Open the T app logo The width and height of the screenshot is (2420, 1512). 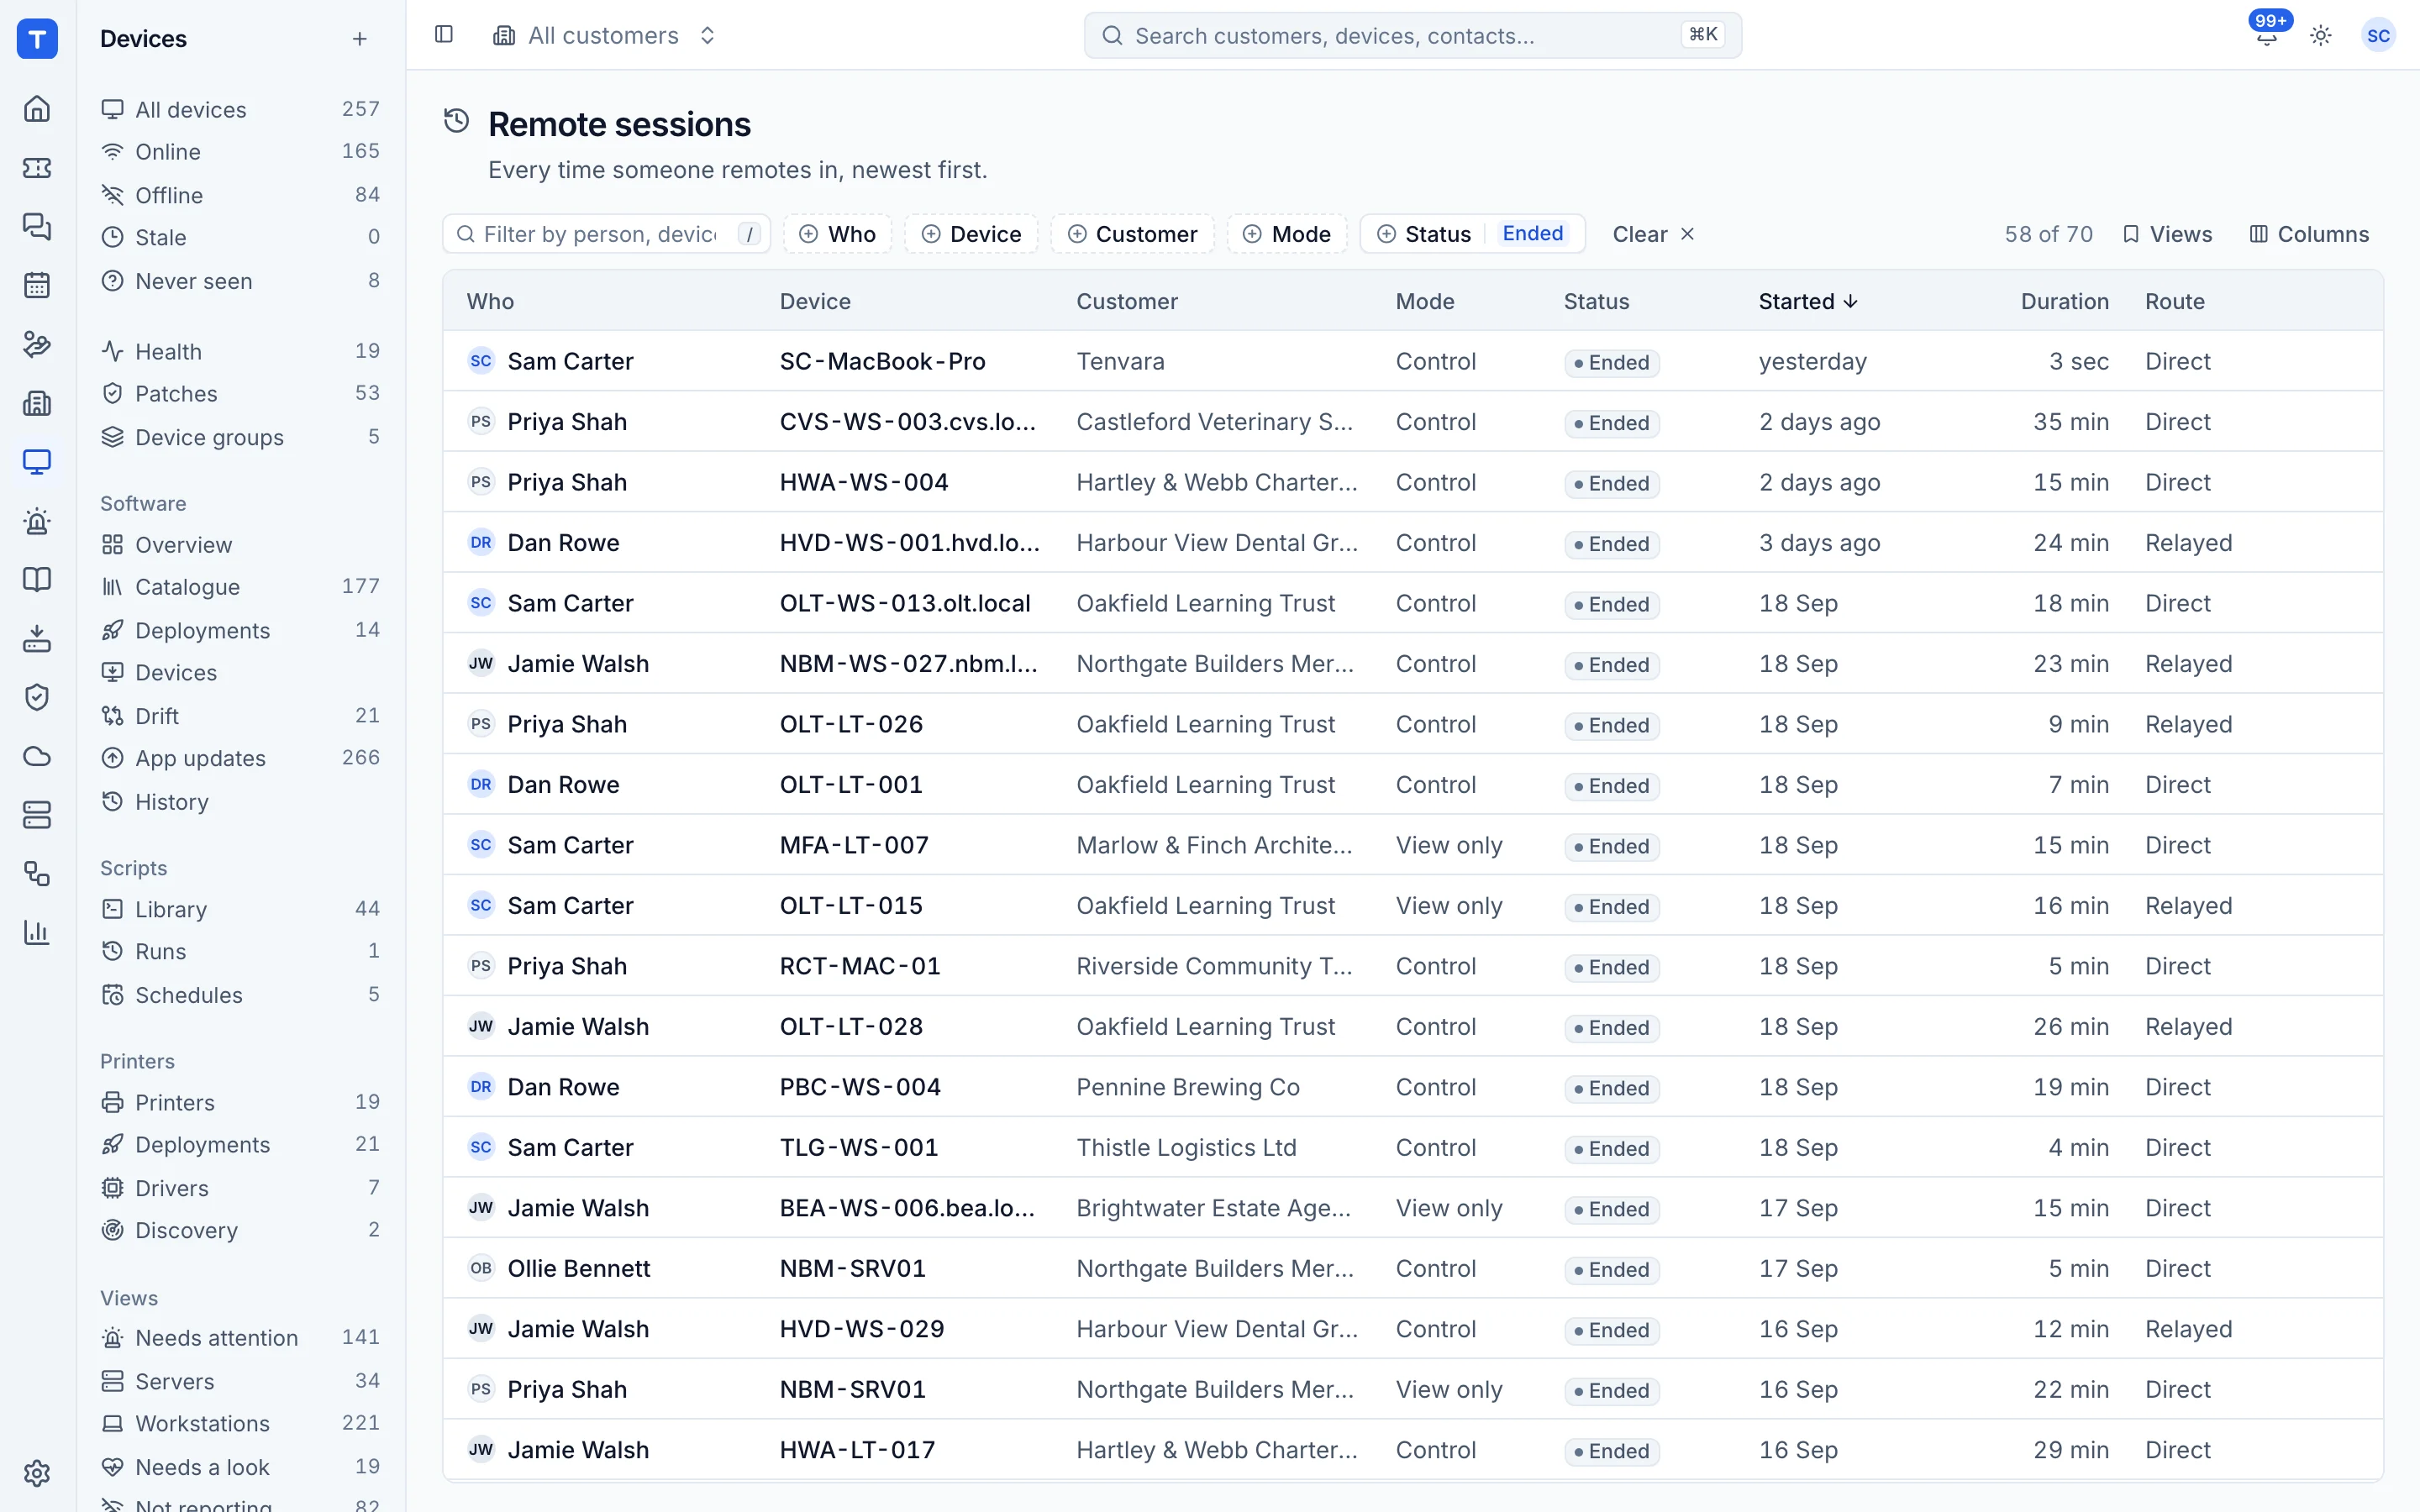pyautogui.click(x=37, y=39)
